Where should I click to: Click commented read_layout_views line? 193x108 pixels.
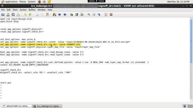tap(42, 55)
